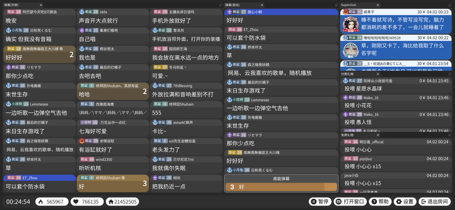Viewport: 455px width, 210px height.
Task: Open Superchat message 草,刚刚又卡了
Action: point(396,47)
